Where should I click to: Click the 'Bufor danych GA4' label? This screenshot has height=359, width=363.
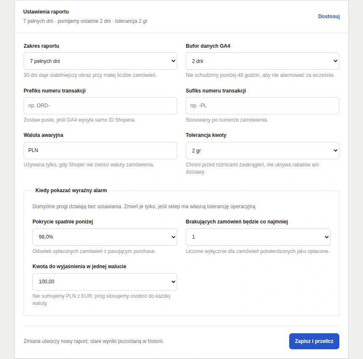[x=208, y=46]
